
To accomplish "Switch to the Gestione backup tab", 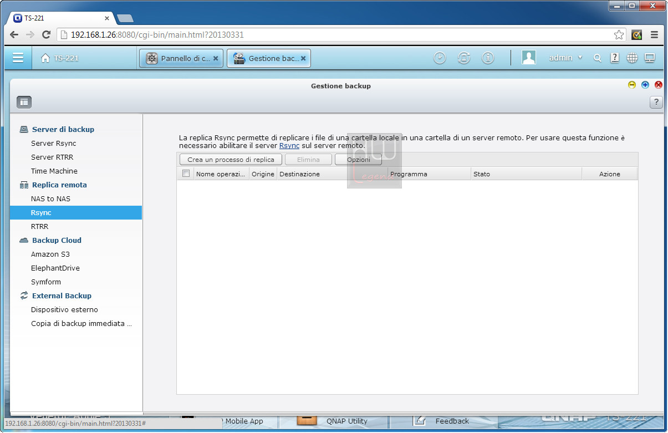I will click(x=269, y=58).
